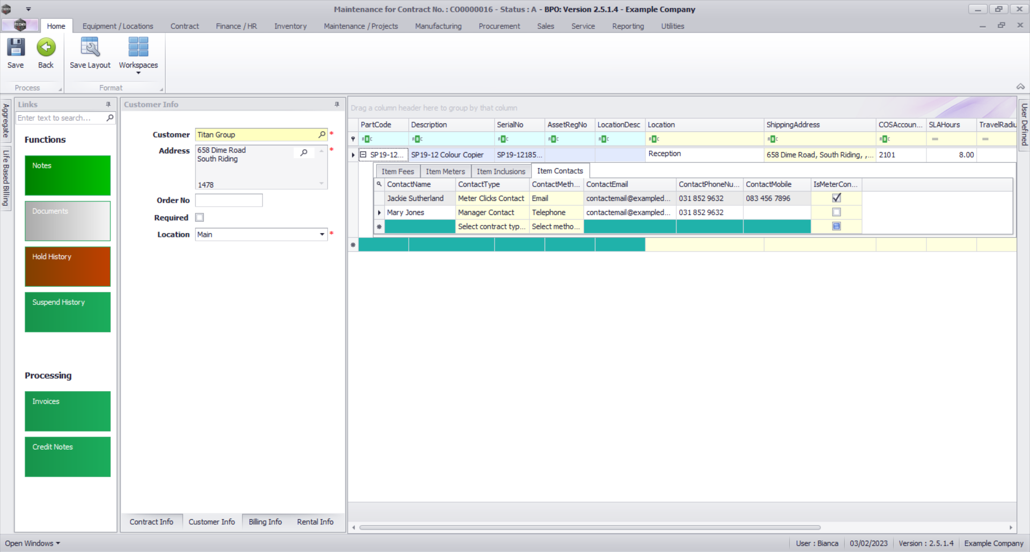Switch to the Item Meters tab
The width and height of the screenshot is (1030, 552).
coord(445,171)
